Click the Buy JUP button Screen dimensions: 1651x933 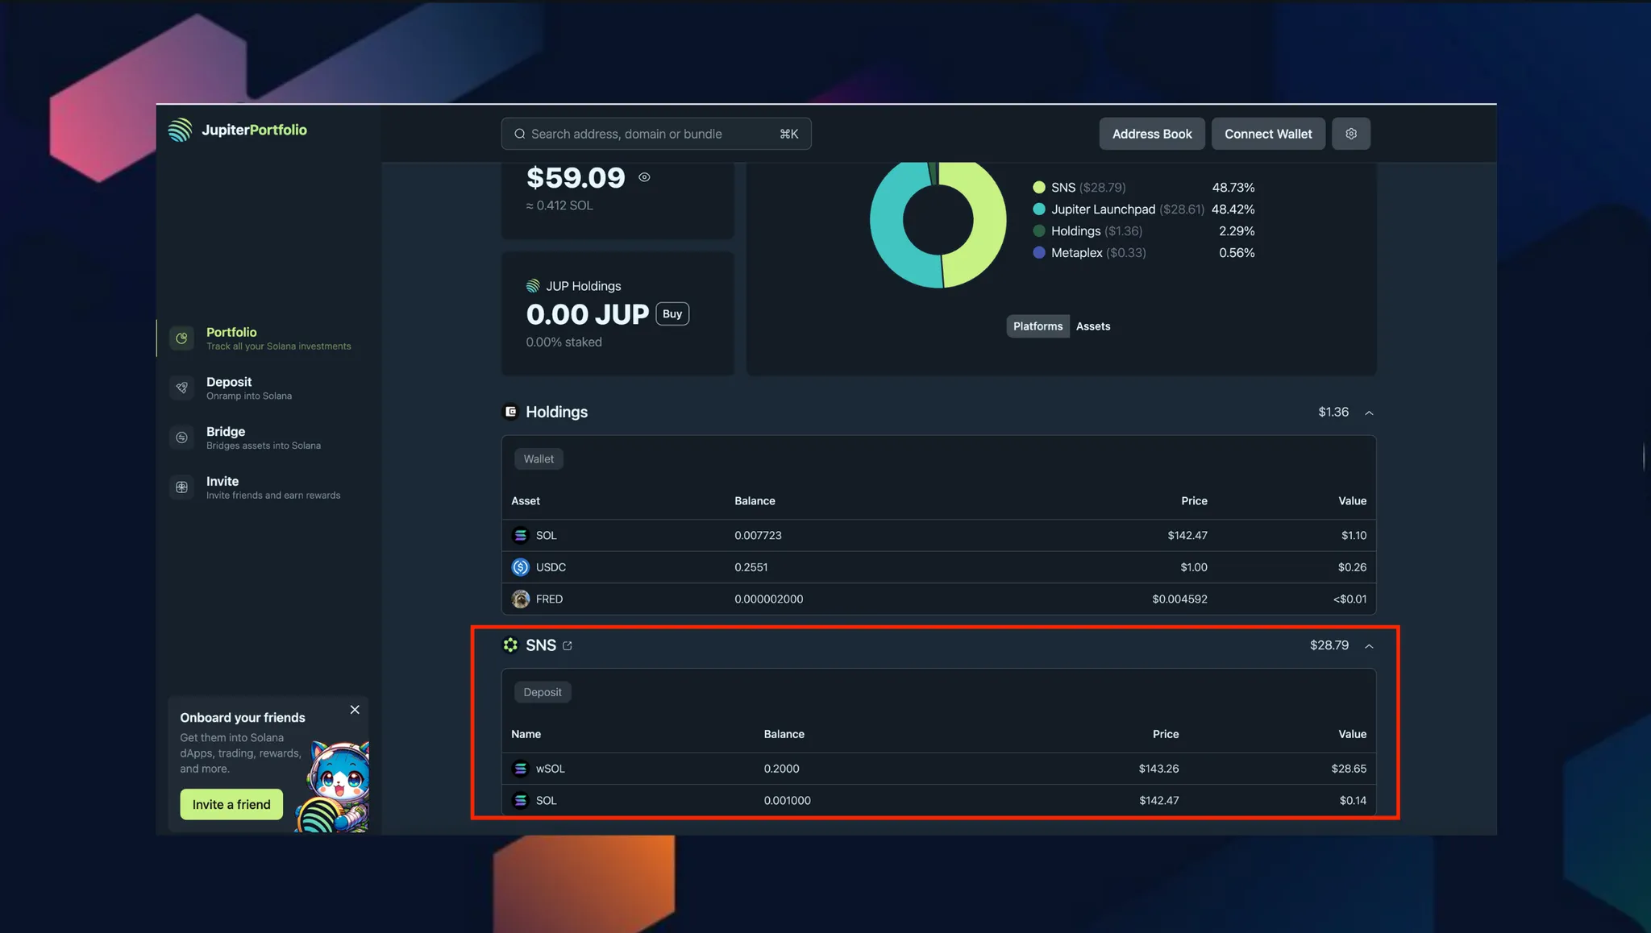[x=672, y=314]
